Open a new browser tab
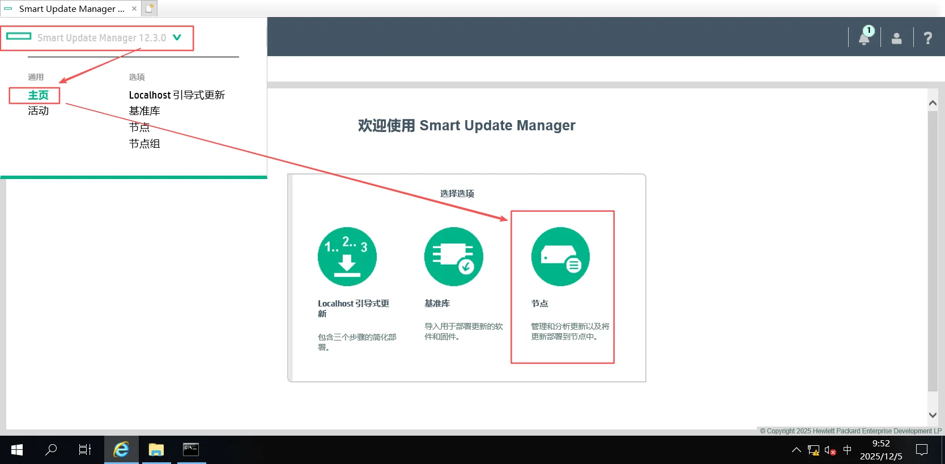Viewport: 945px width, 464px height. click(149, 8)
